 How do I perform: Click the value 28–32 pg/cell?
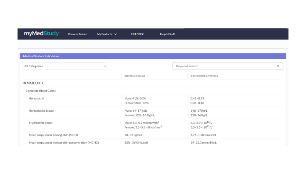(x=133, y=135)
